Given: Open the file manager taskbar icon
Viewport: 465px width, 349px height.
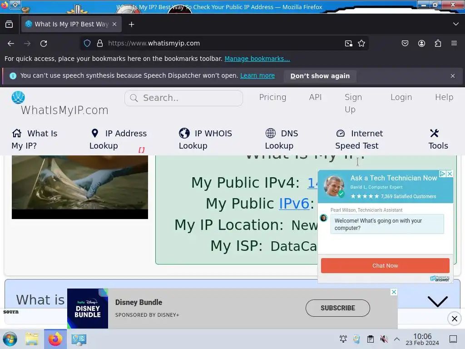Looking at the screenshot, I should click(32, 339).
